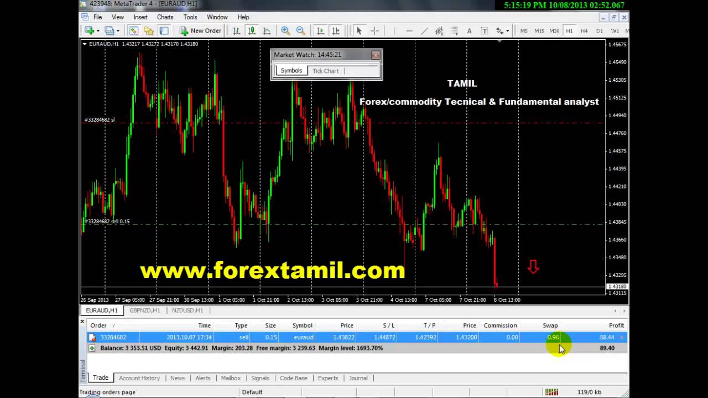
Task: Open the View menu
Action: tap(118, 17)
